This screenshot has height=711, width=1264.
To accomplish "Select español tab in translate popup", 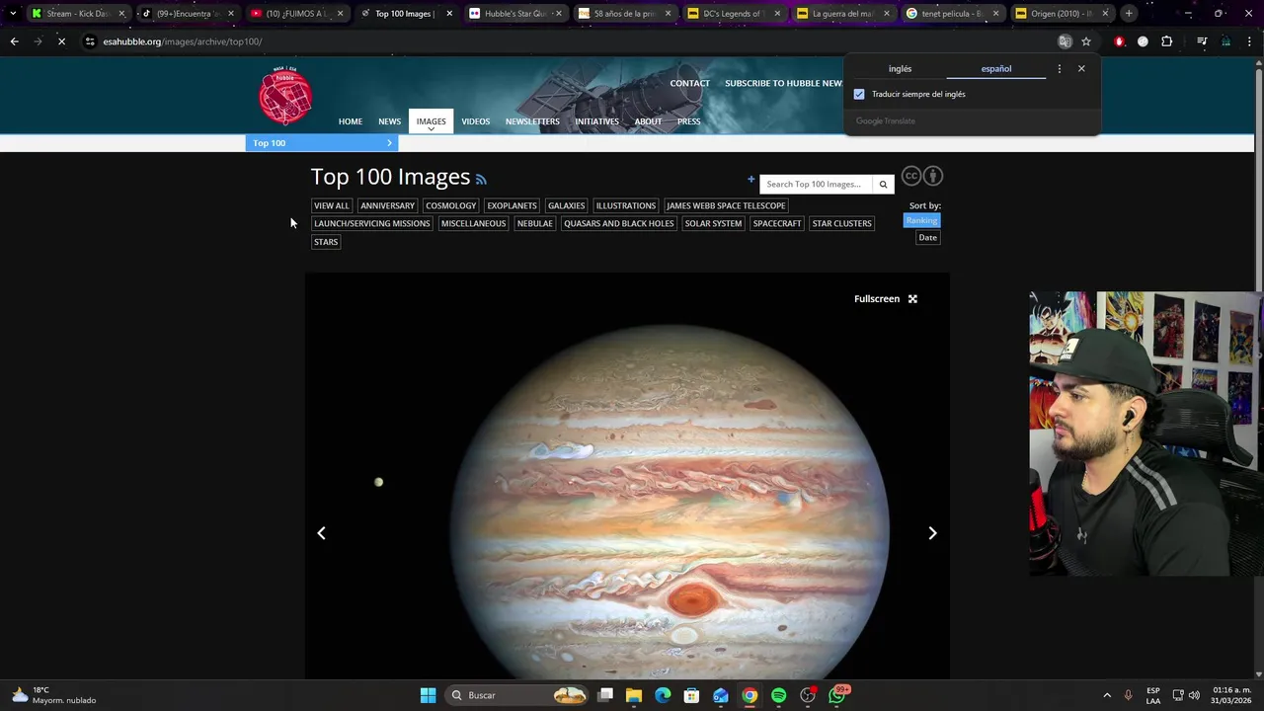I will click(x=996, y=69).
